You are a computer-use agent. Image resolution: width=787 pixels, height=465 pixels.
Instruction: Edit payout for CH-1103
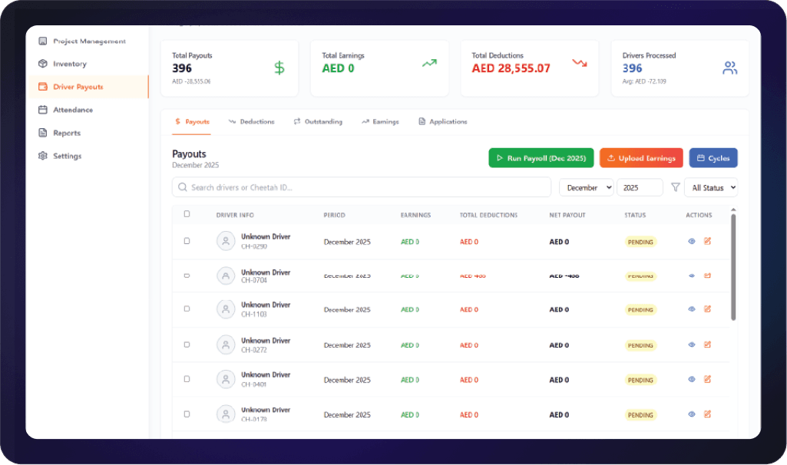pyautogui.click(x=707, y=309)
